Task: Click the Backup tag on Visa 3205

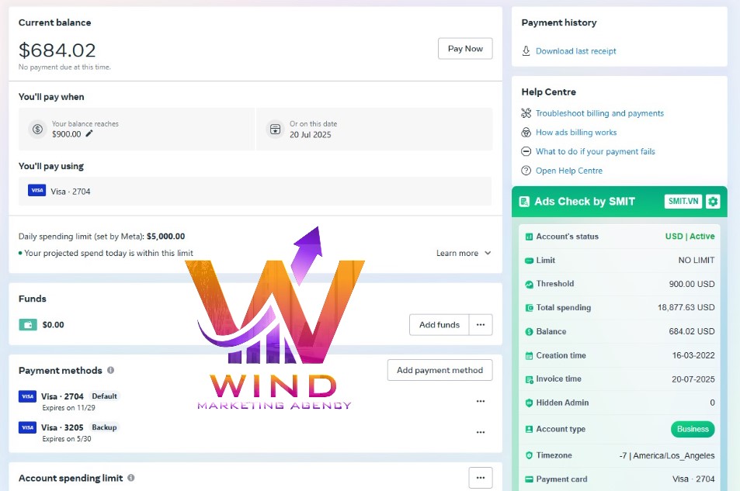Action: point(104,427)
